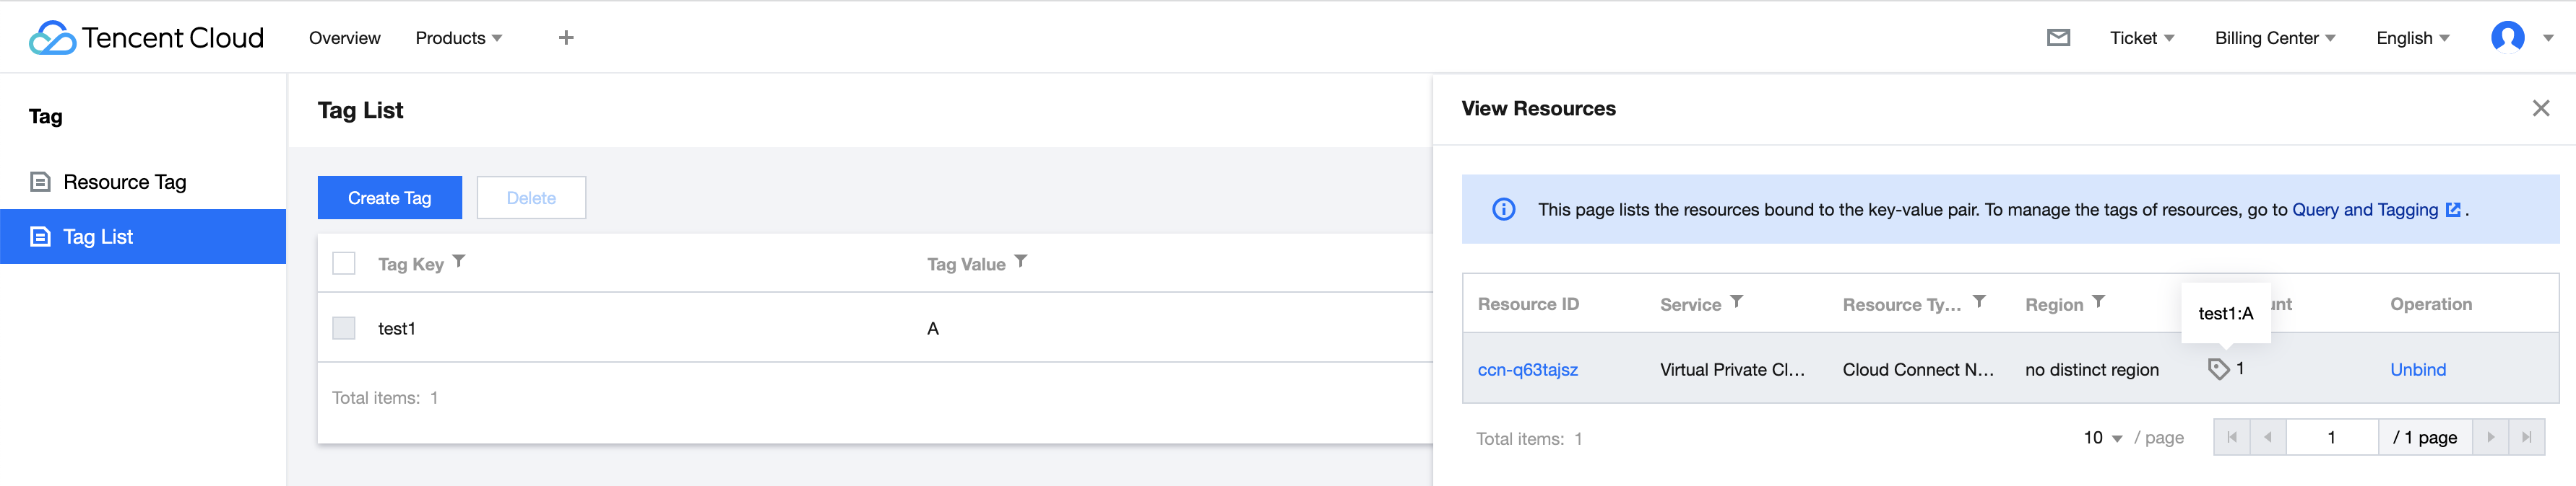Click the Tencent Cloud logo

(x=146, y=38)
